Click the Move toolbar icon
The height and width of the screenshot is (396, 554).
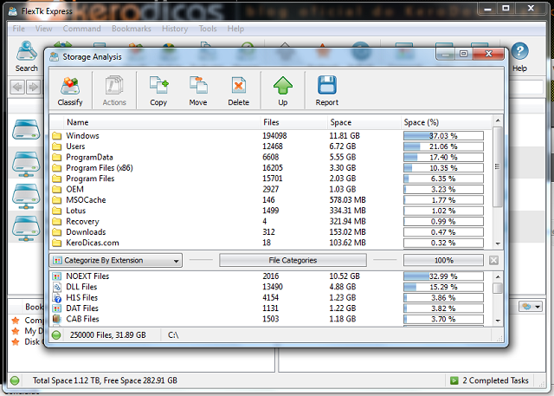[x=198, y=91]
